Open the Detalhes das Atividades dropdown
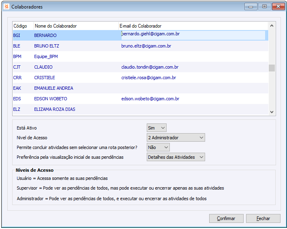287x229 pixels. [176, 157]
